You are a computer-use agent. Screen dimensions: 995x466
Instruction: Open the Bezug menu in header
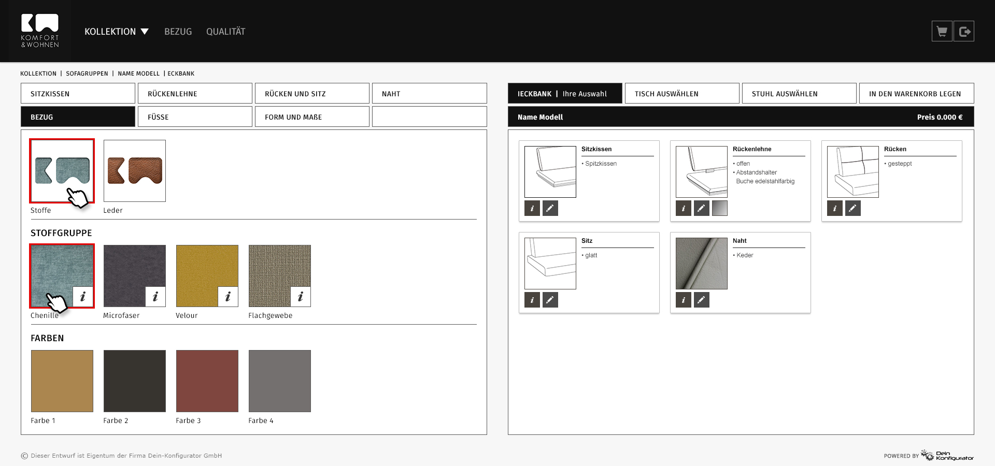click(178, 32)
